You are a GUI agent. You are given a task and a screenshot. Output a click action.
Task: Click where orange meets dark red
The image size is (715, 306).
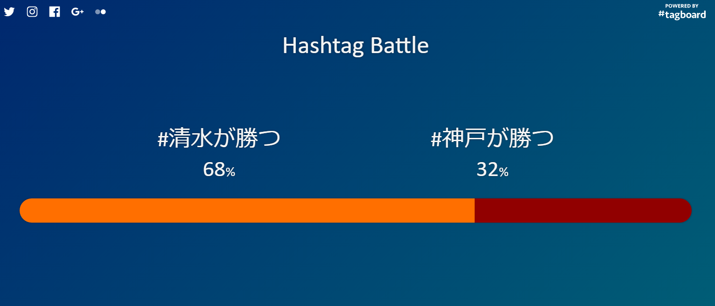click(x=475, y=211)
